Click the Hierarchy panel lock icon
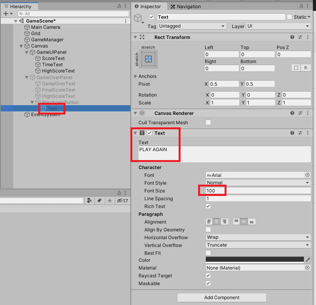316x305 pixels. [x=119, y=7]
